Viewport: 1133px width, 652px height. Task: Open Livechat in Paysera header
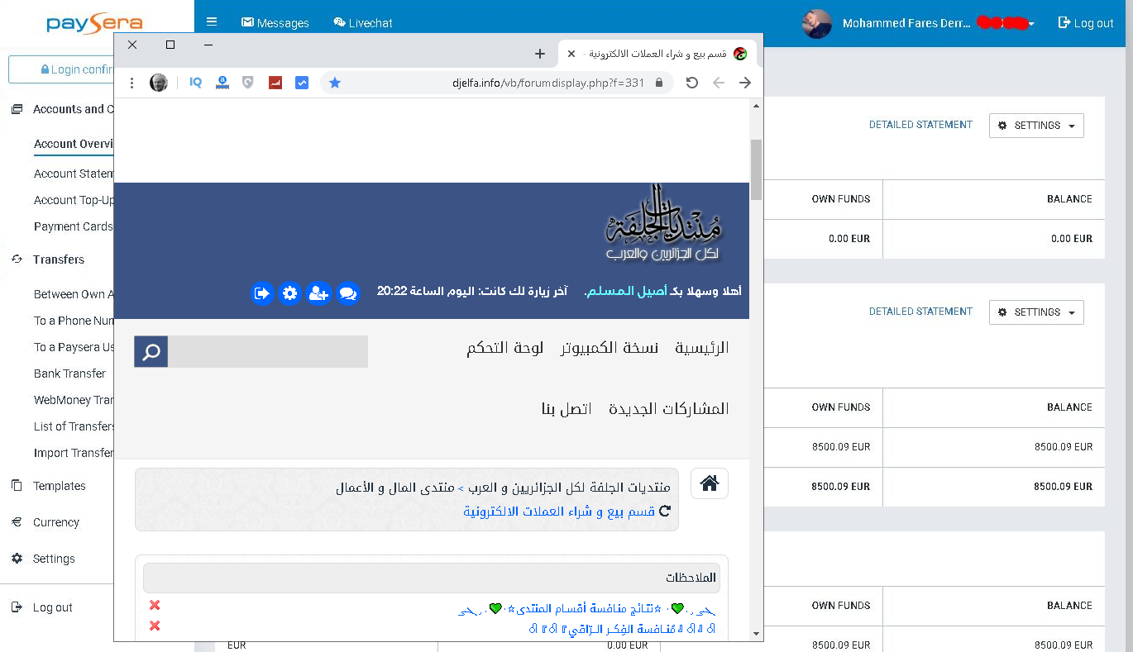[362, 22]
